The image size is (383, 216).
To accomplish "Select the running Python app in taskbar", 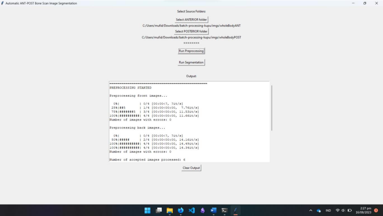I will coord(235,210).
